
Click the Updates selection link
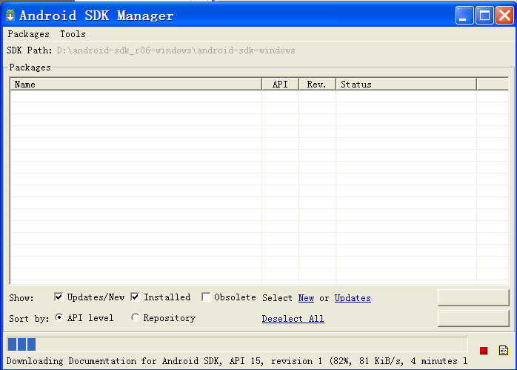click(x=353, y=298)
